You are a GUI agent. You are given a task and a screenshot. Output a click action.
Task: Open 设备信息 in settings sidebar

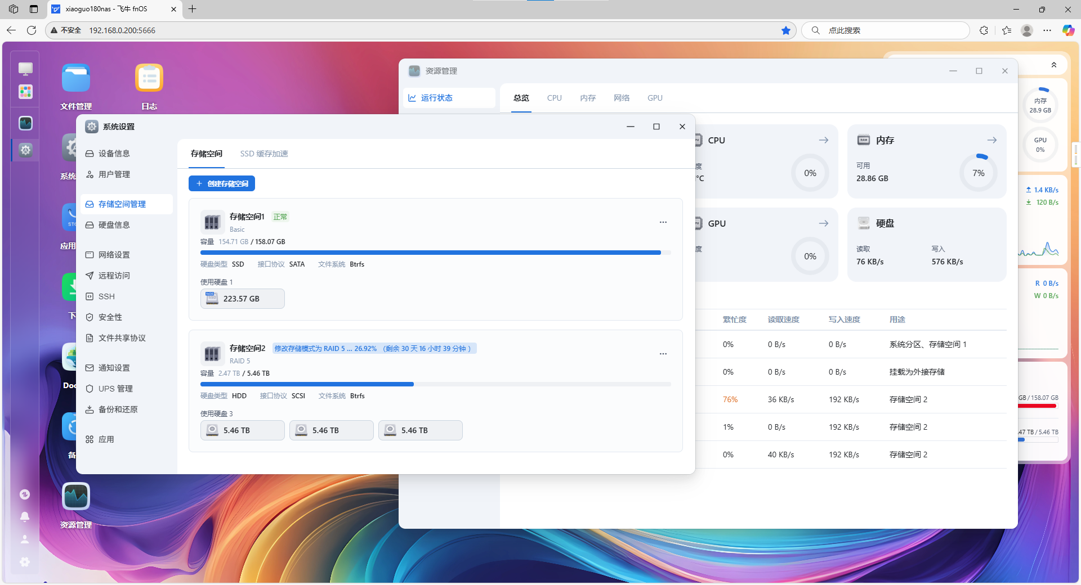(x=127, y=154)
